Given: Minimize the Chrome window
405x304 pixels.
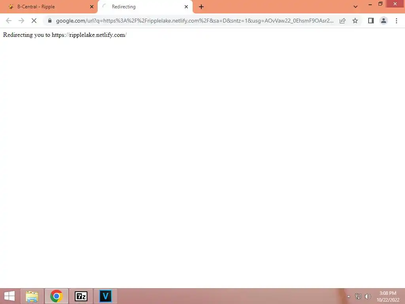Looking at the screenshot, I should point(370,4).
